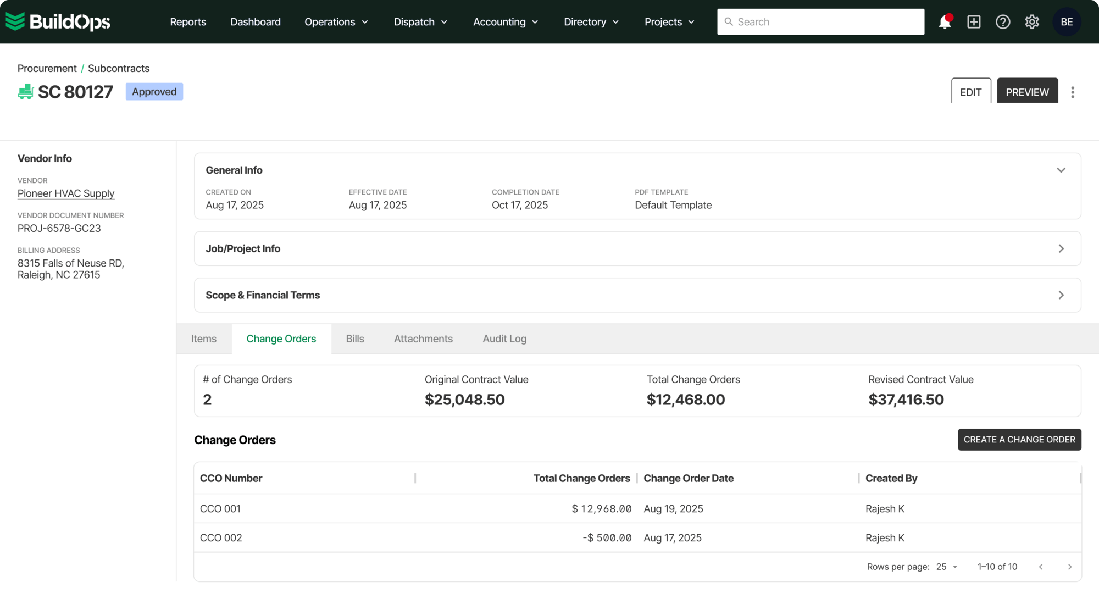Open the Dispatch dropdown menu
1099x593 pixels.
tap(420, 22)
